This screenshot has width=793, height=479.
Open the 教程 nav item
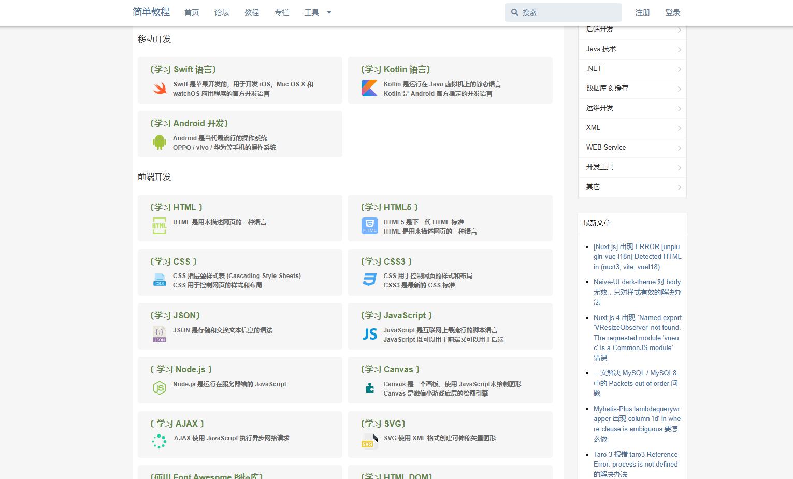point(252,12)
